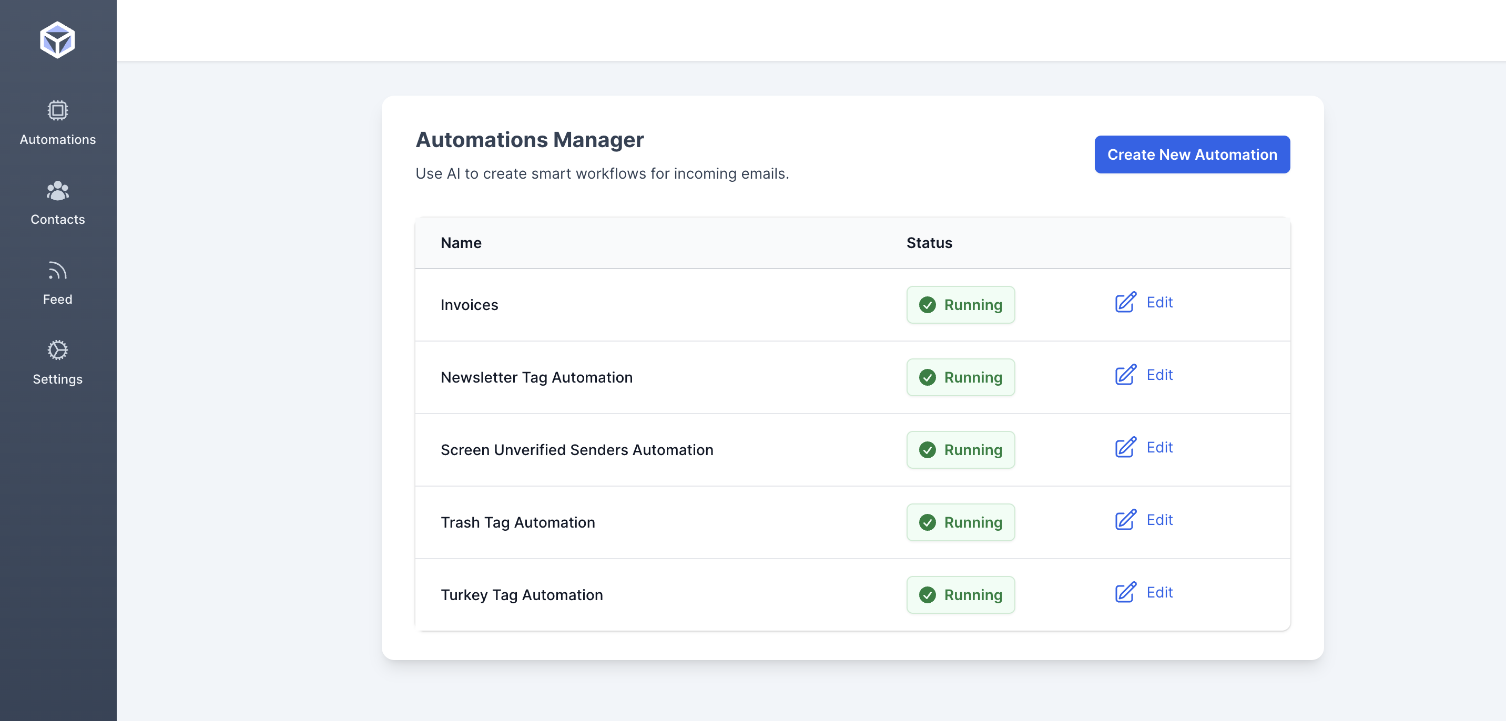Open the Automations menu item in sidebar

(x=58, y=123)
